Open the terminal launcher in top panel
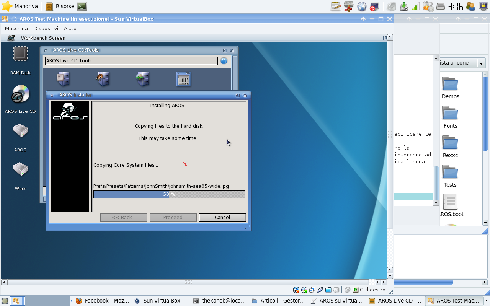 tap(82, 6)
